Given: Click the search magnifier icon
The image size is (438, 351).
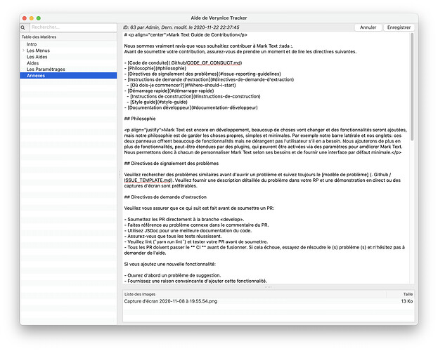Looking at the screenshot, I should pyautogui.click(x=23, y=27).
